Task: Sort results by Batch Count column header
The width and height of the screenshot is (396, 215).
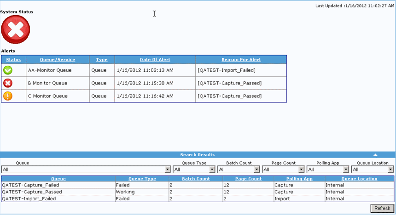Action: pos(196,179)
